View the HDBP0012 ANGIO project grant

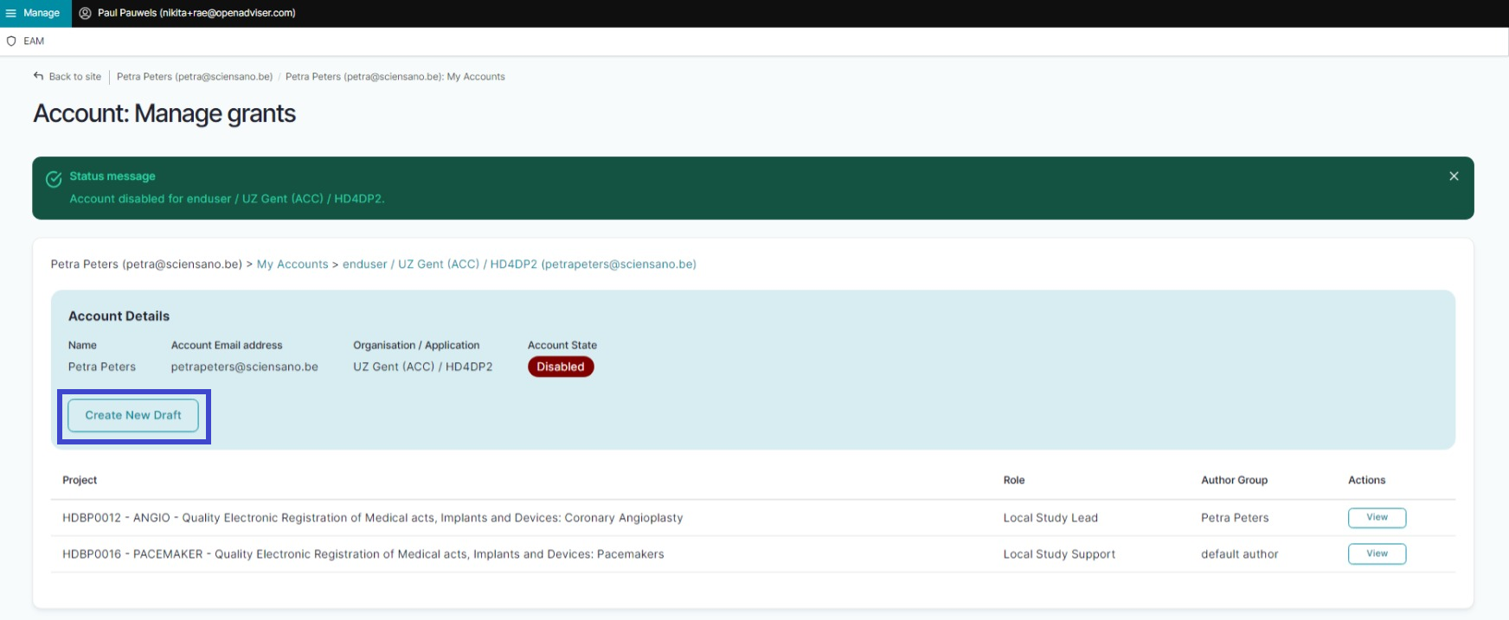pyautogui.click(x=1377, y=518)
